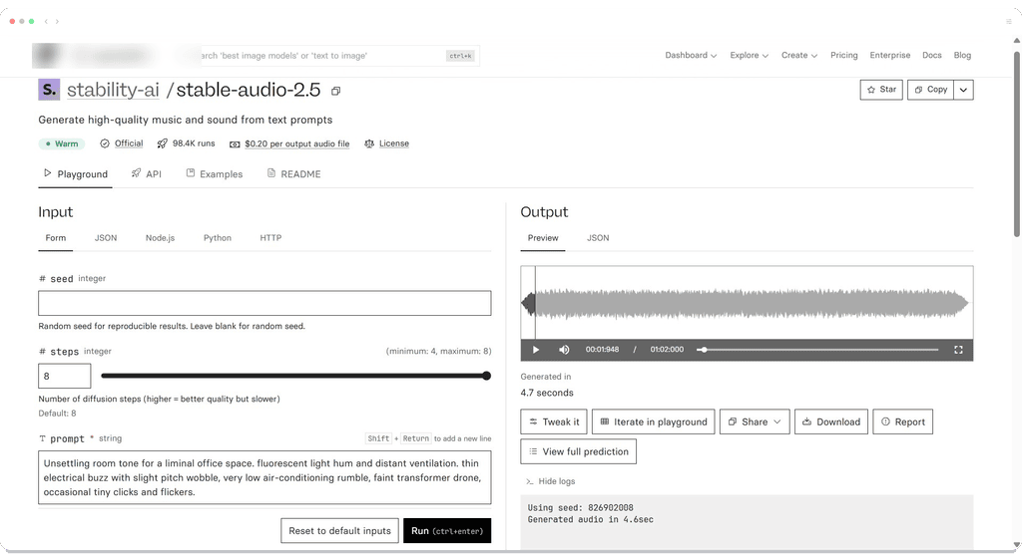Go to the Pricing page
Viewport: 1022px width, 558px height.
pyautogui.click(x=844, y=55)
